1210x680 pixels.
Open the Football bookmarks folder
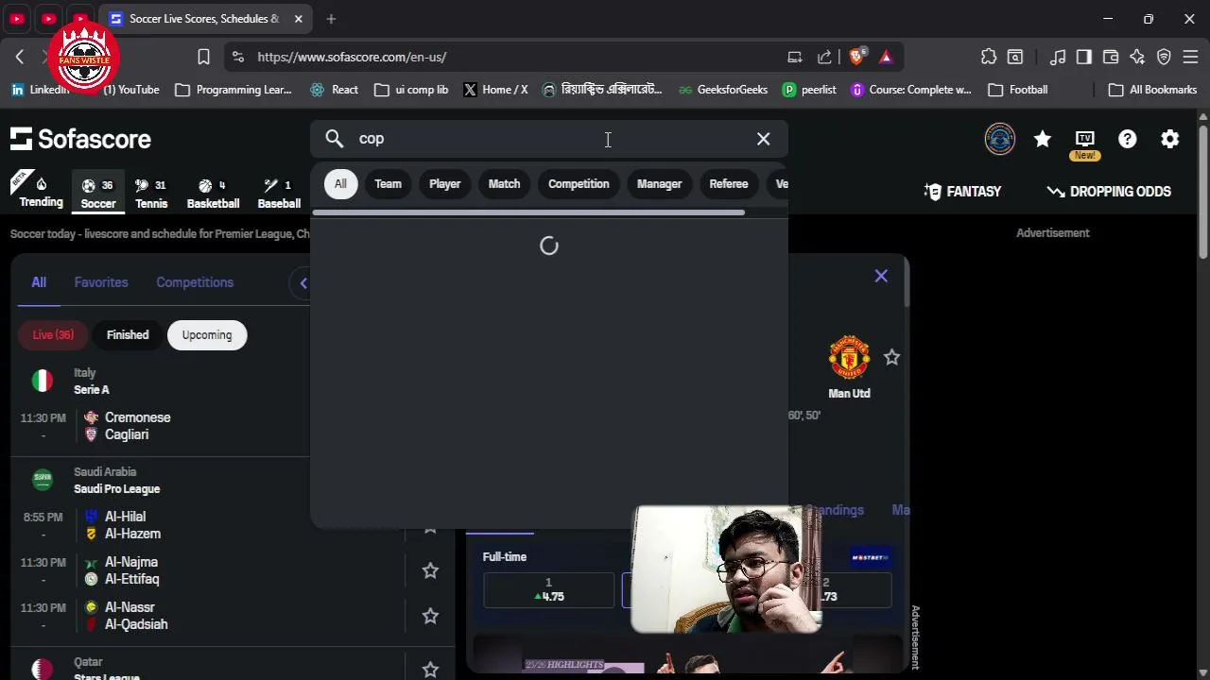(1017, 90)
